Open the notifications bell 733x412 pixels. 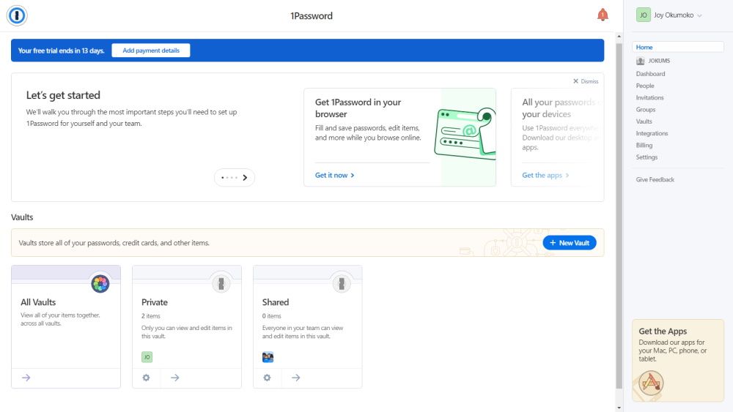point(603,15)
